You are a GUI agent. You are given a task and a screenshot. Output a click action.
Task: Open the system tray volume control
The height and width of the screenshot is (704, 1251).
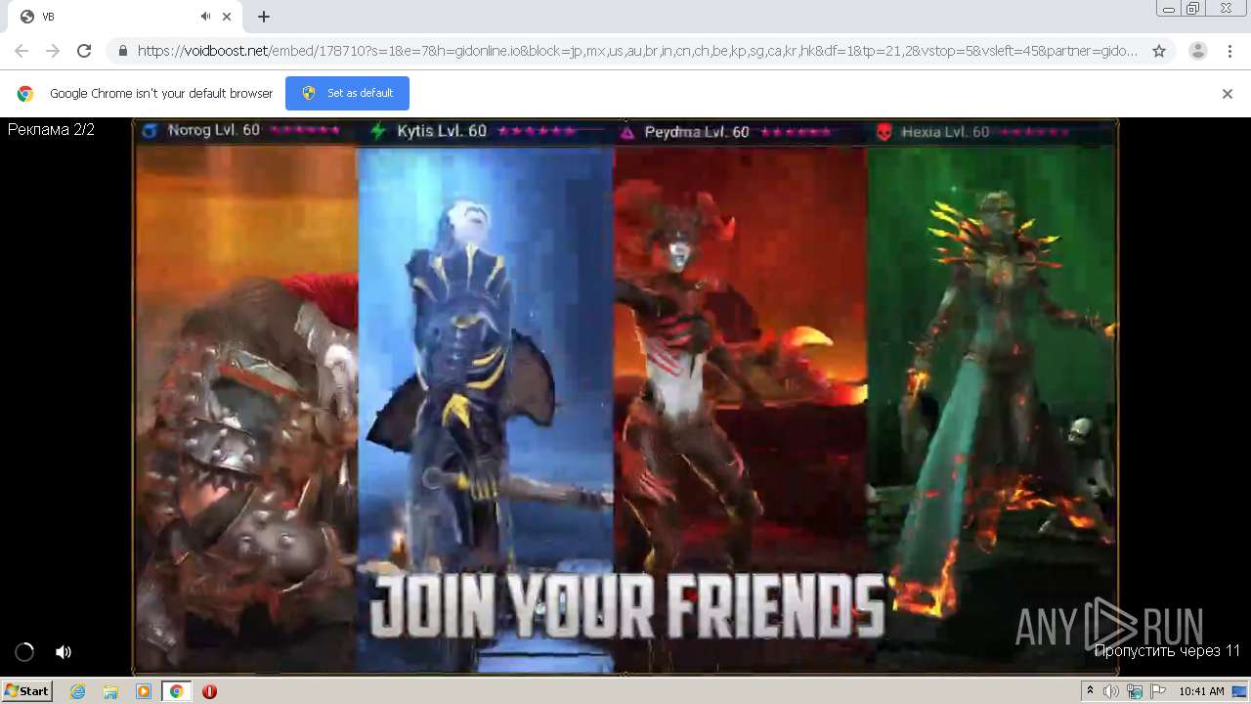[1111, 691]
